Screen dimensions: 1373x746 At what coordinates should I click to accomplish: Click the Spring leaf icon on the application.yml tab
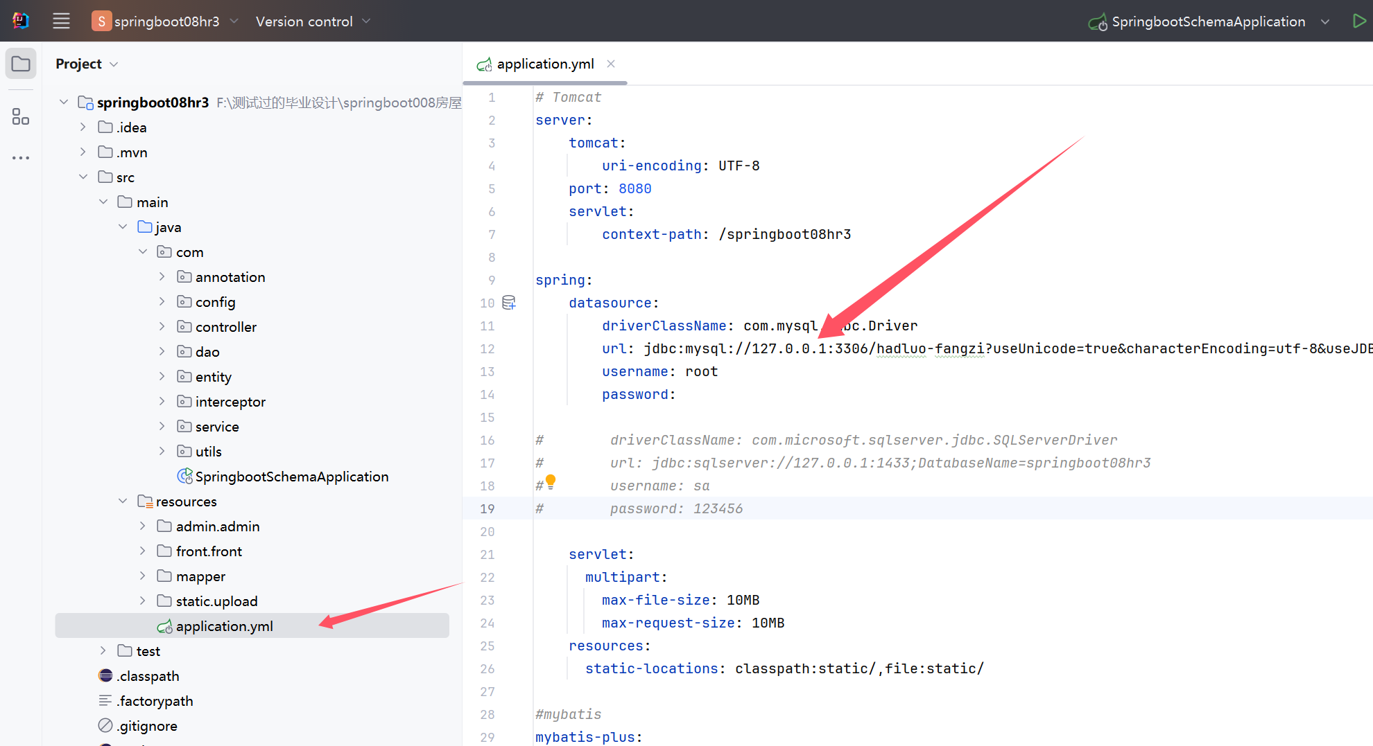point(484,64)
